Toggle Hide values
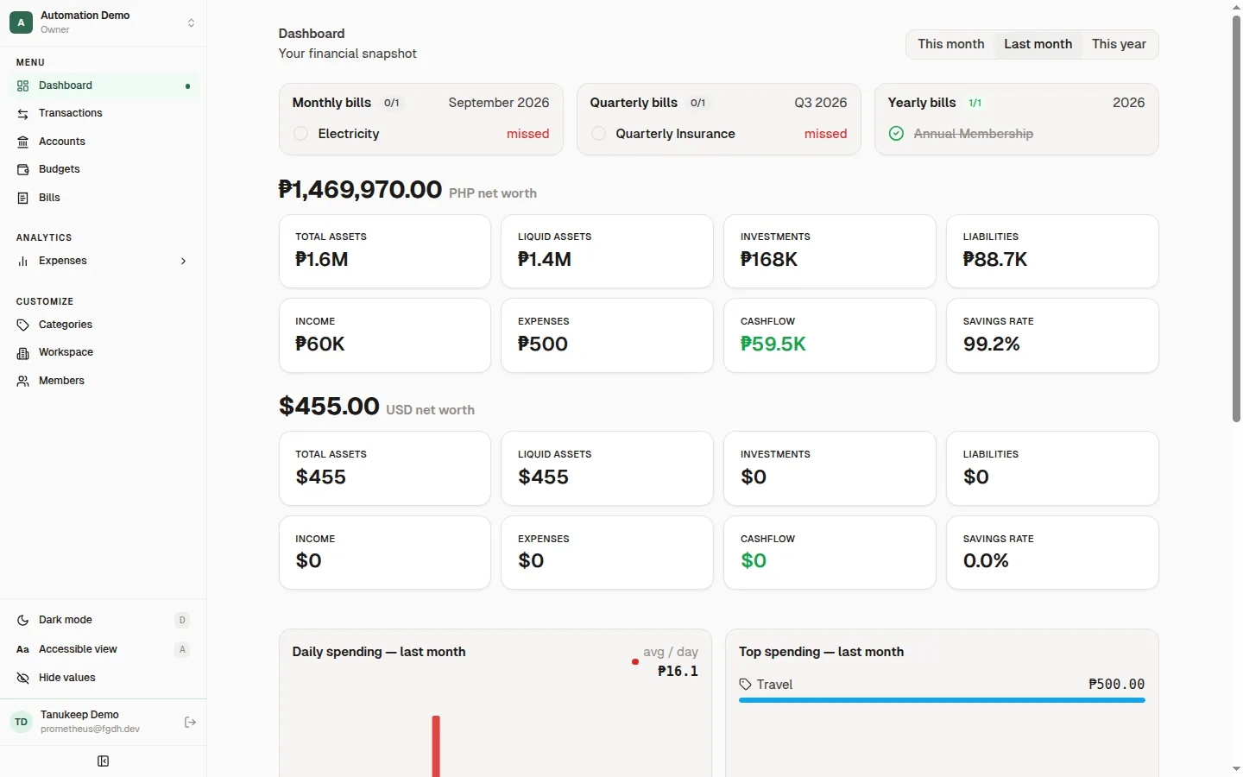The height and width of the screenshot is (777, 1243). (x=104, y=678)
